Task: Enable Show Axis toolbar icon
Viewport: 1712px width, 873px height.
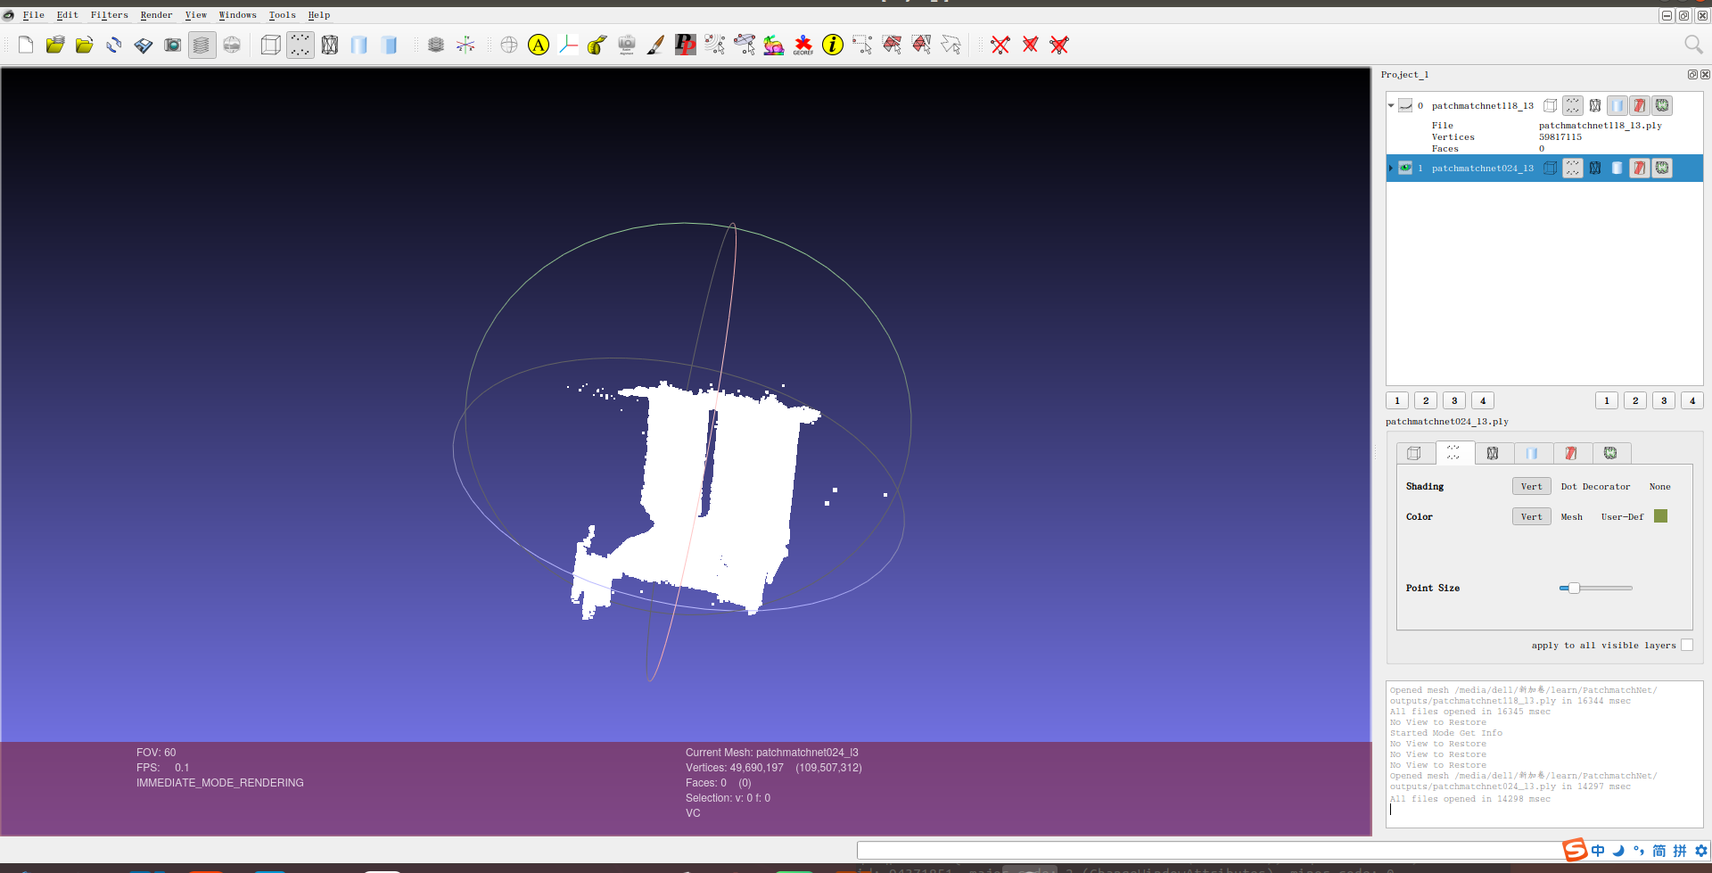Action: (x=465, y=45)
